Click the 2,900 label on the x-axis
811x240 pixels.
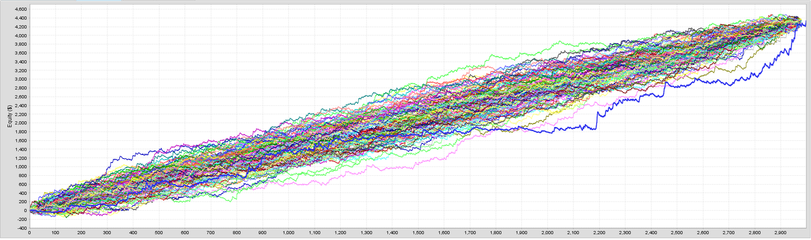(x=780, y=233)
